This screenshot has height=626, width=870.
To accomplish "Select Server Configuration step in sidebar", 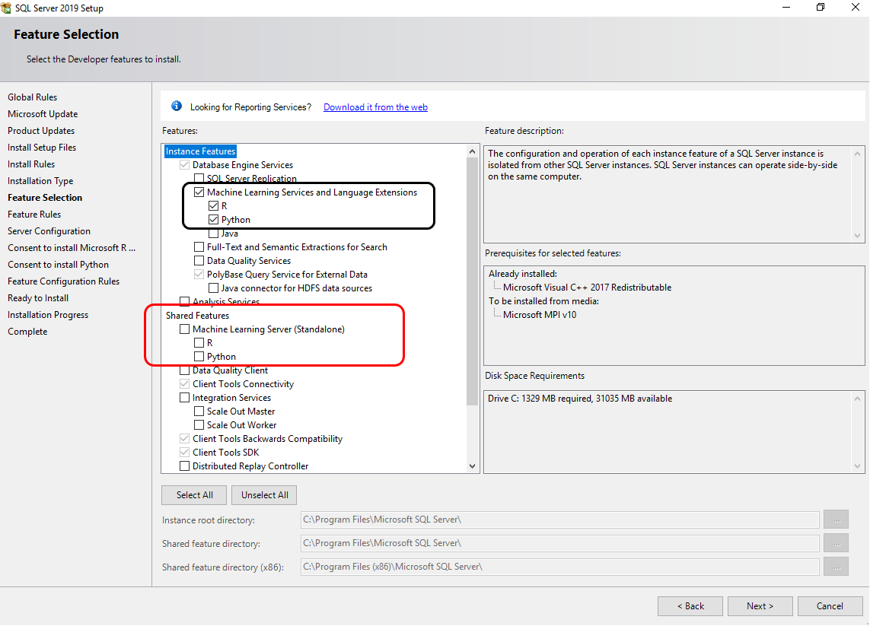I will tap(49, 231).
